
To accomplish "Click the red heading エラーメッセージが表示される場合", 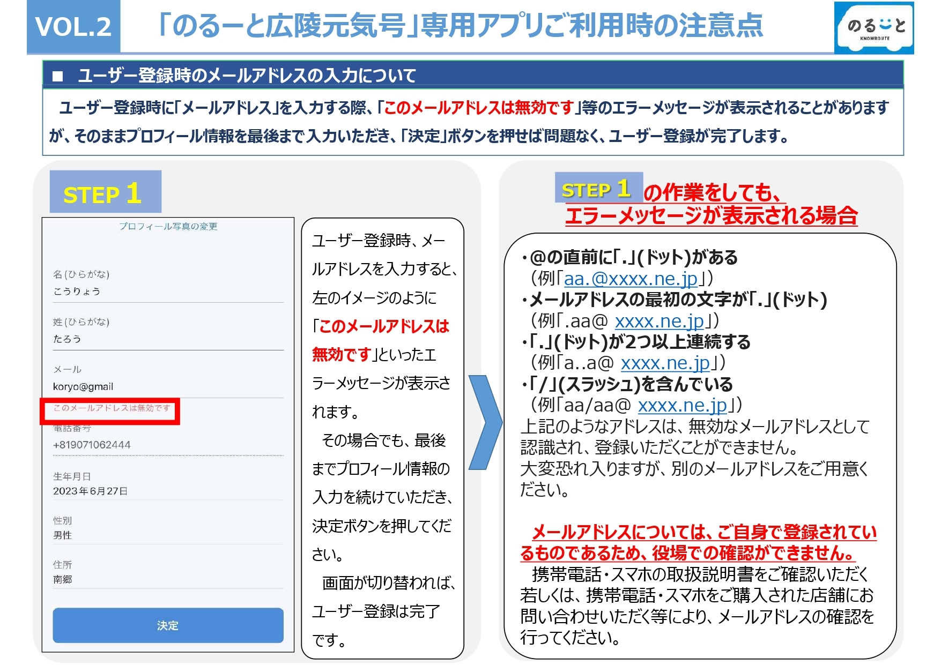I will (711, 215).
